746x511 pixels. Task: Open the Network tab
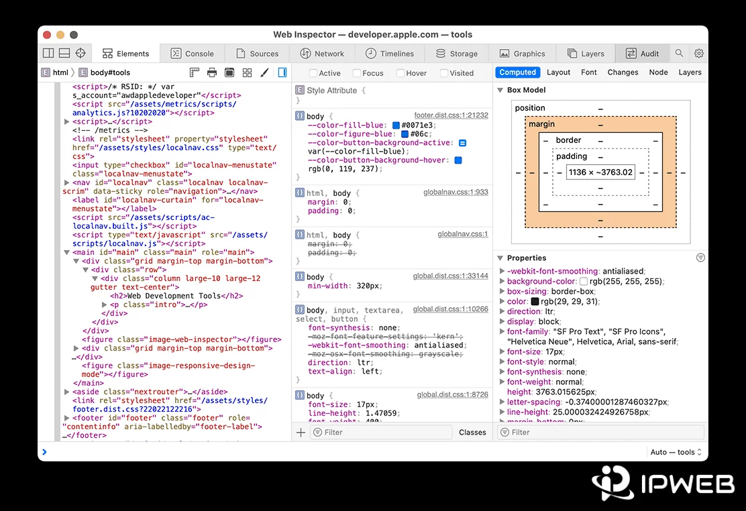(x=322, y=53)
